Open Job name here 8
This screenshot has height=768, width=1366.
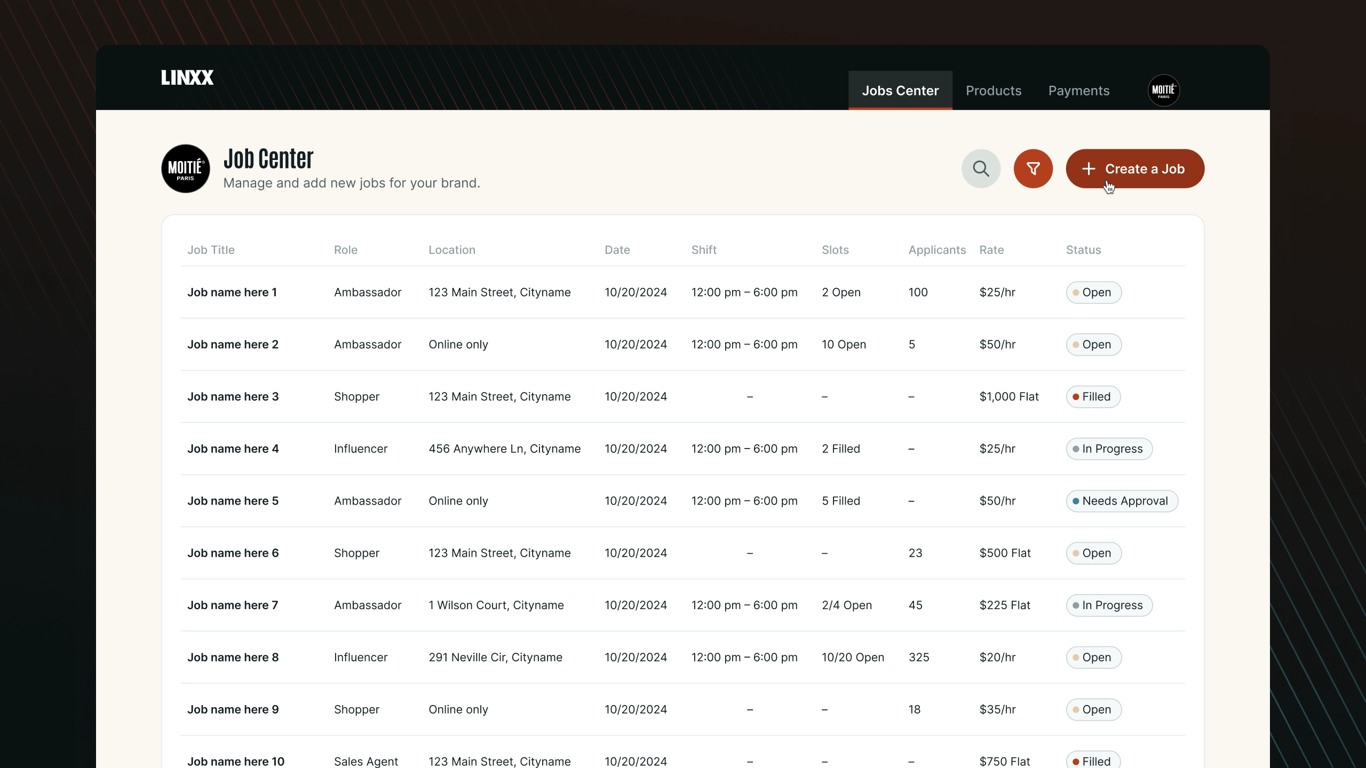point(233,657)
